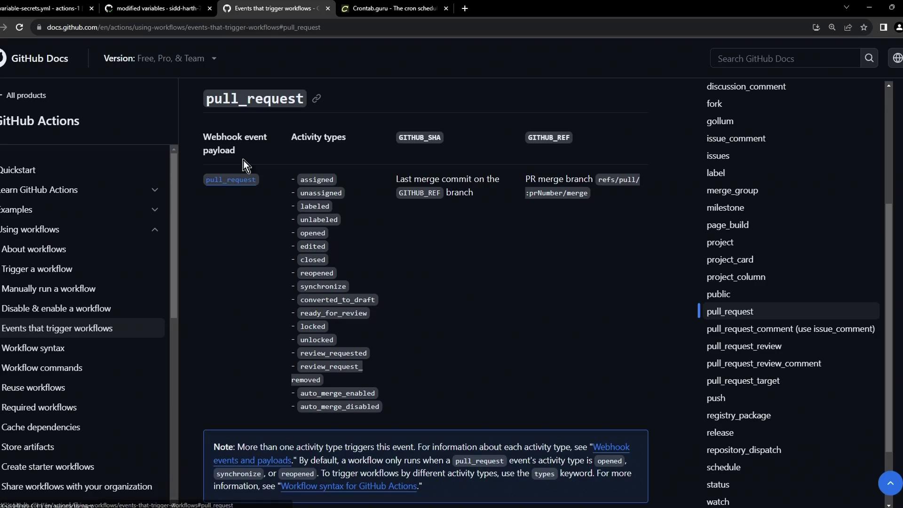Reload the page

point(19,27)
